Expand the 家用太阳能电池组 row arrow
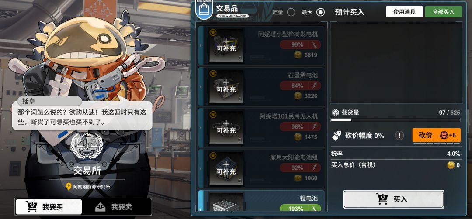The width and height of the screenshot is (472, 219). click(x=201, y=168)
